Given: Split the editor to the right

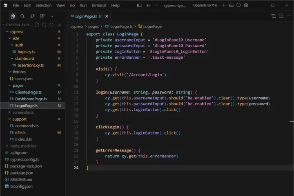Looking at the screenshot, I should (x=281, y=16).
